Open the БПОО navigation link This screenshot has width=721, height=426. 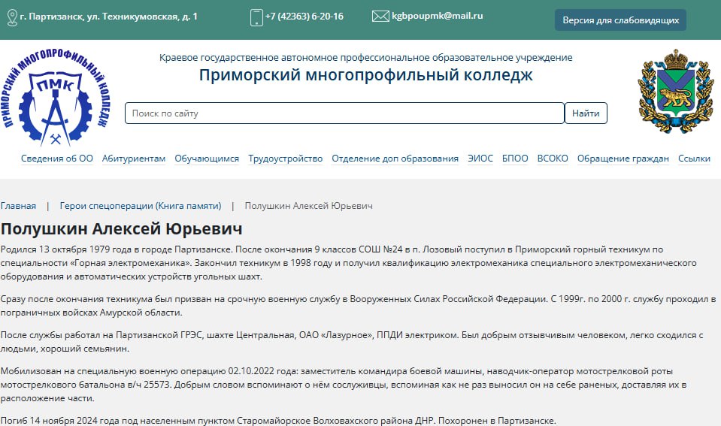[515, 159]
